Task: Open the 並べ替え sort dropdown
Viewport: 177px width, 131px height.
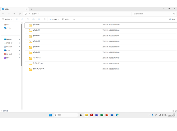Action: tap(54, 19)
